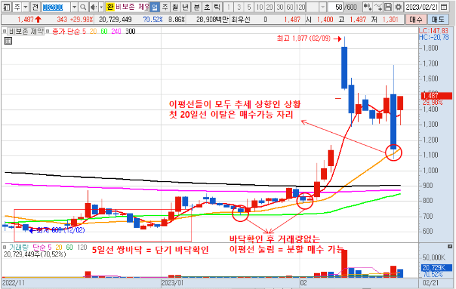The width and height of the screenshot is (456, 289).
Task: Click the 최우선 label
Action: point(240,20)
